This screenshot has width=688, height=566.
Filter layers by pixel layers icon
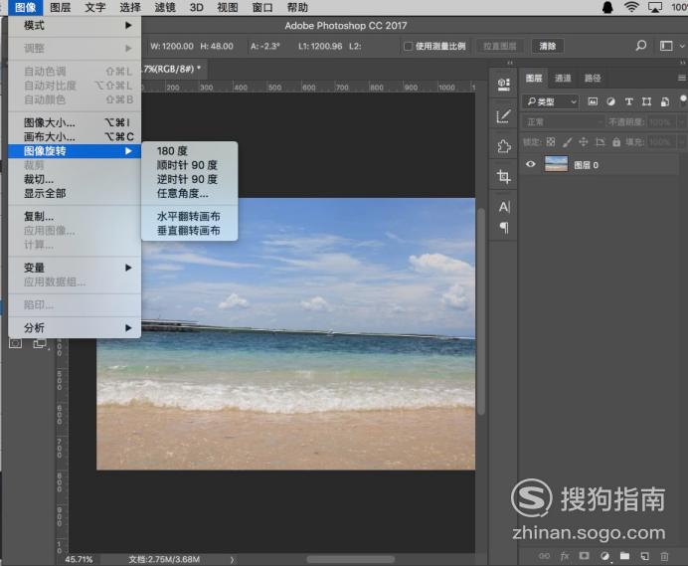point(593,101)
